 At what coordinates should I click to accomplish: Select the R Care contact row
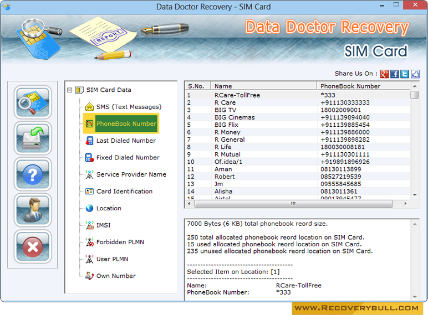298,102
